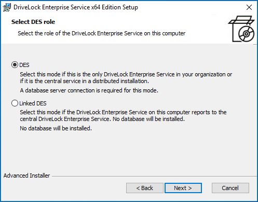The image size is (258, 202).
Task: Continue setup with the Next button
Action: [183, 188]
